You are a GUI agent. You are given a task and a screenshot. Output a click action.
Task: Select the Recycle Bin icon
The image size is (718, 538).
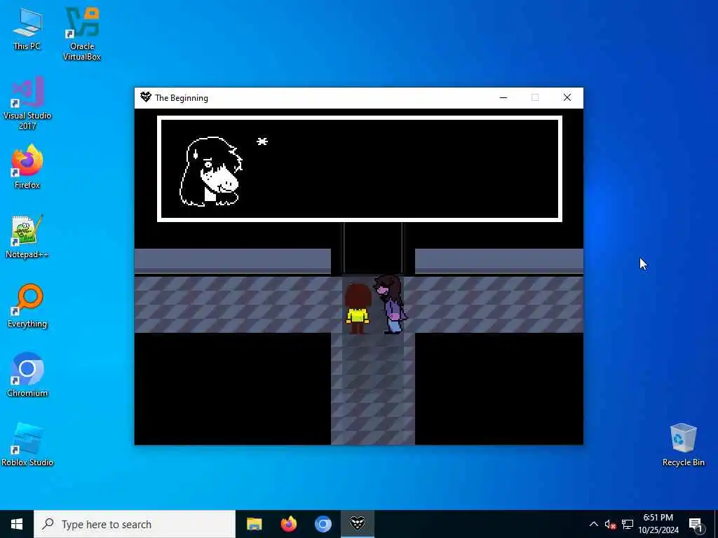click(x=683, y=445)
